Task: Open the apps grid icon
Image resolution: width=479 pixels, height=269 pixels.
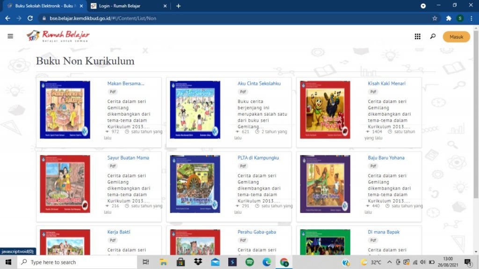Action: click(418, 36)
